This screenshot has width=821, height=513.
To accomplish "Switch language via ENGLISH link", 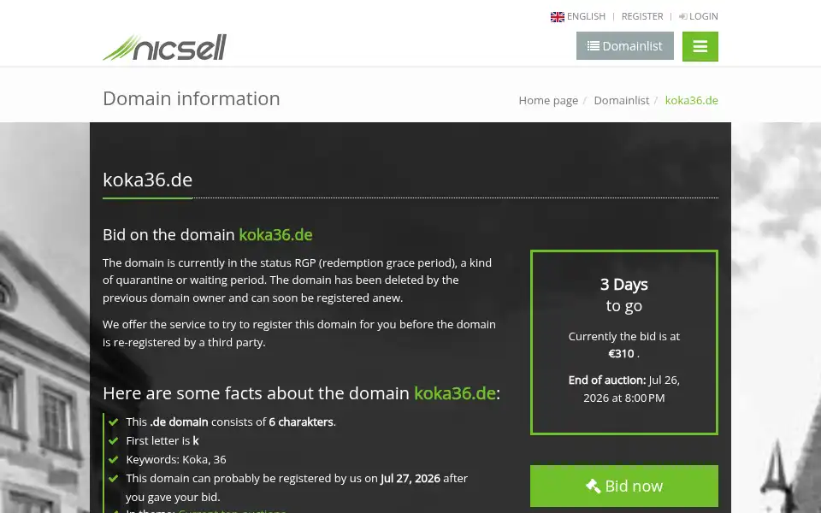I will pyautogui.click(x=586, y=16).
